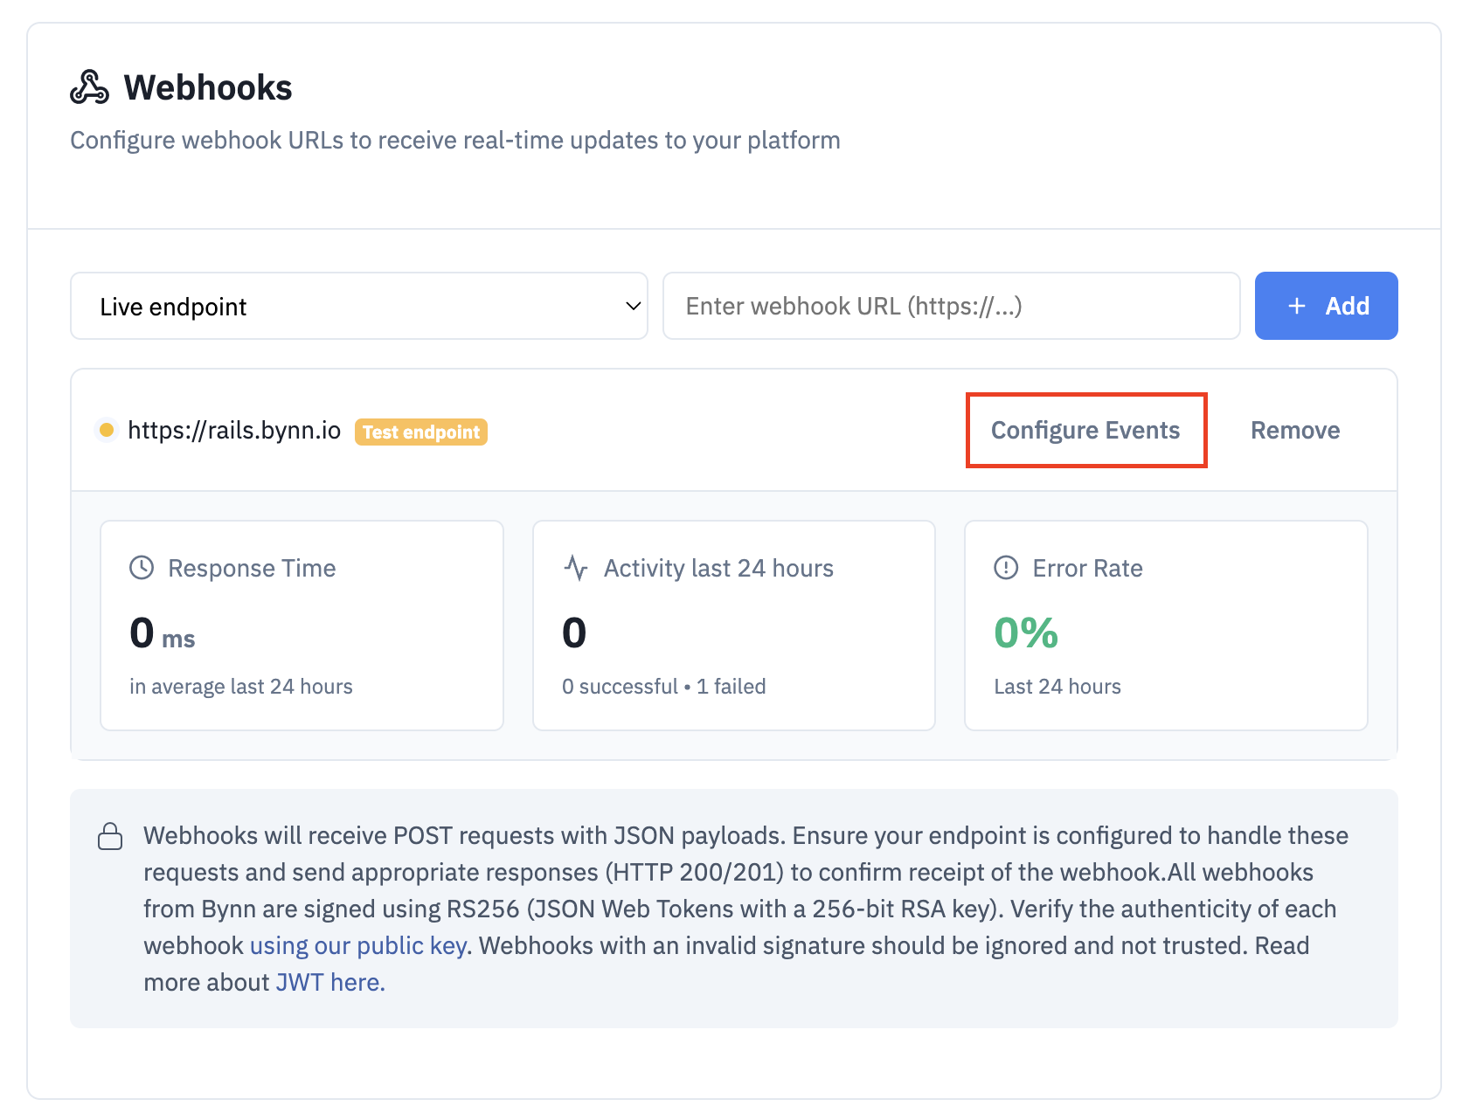Click the Webhooks icon beside the heading
The image size is (1463, 1120).
[89, 87]
